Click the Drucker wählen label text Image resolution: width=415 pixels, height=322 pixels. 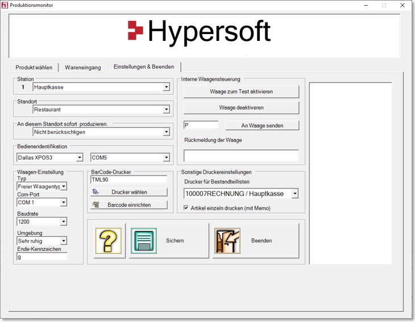pos(129,192)
